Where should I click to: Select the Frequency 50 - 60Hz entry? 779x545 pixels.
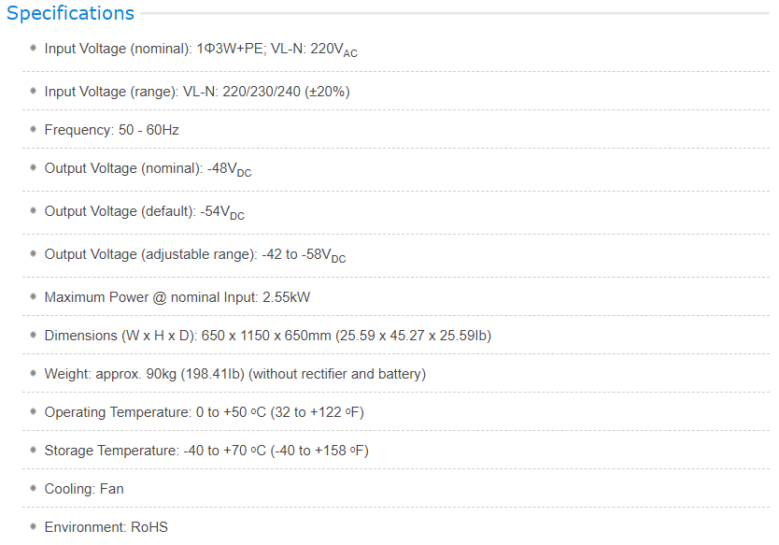click(111, 130)
